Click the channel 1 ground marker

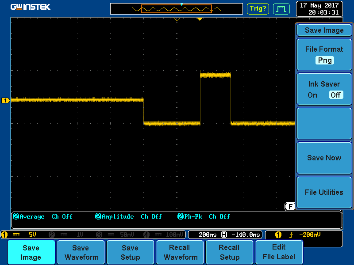point(5,101)
